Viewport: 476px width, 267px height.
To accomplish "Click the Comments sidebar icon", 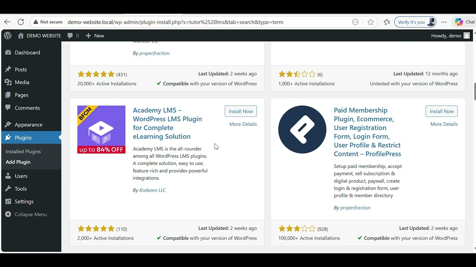I will tap(8, 108).
